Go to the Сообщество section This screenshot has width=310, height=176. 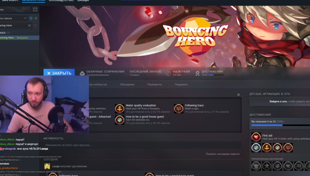(x=61, y=1)
